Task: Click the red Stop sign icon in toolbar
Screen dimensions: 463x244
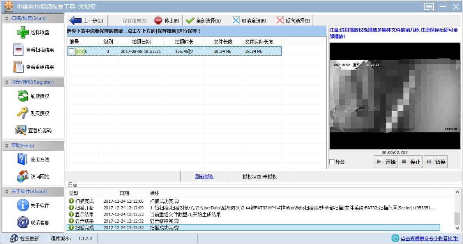Action: coord(158,20)
